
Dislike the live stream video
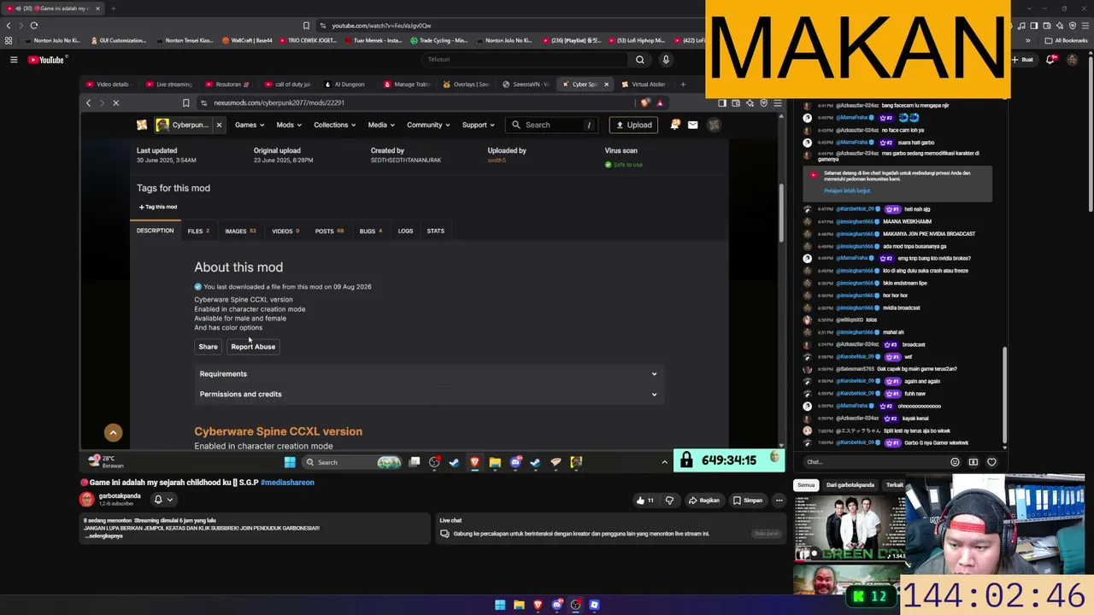coord(669,501)
